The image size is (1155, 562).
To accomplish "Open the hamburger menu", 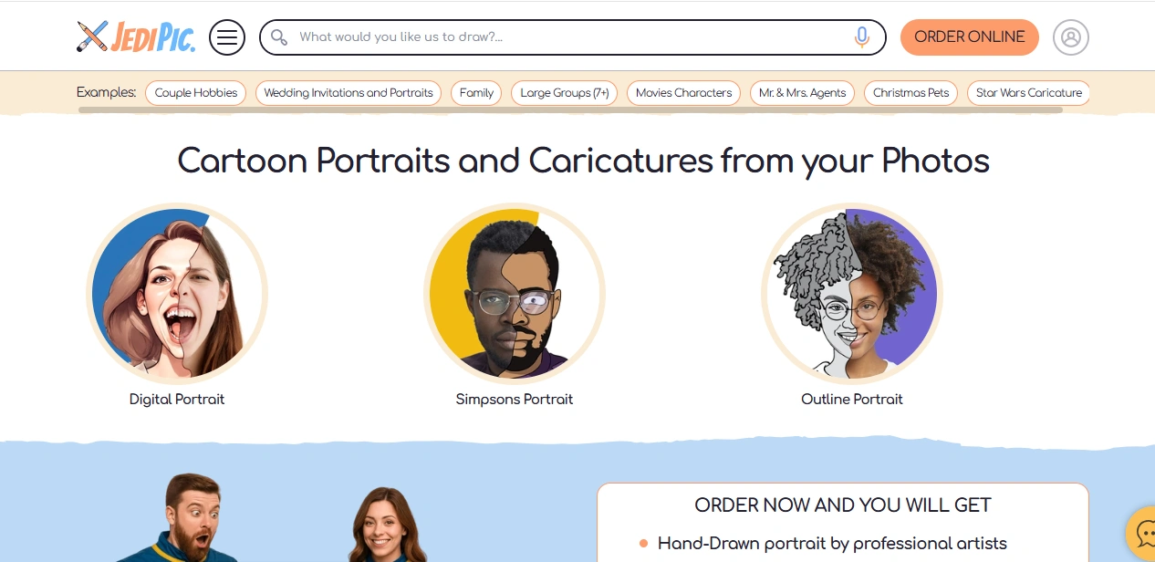I will (x=227, y=37).
